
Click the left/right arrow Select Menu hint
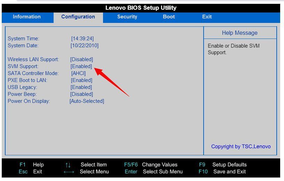pyautogui.click(x=86, y=172)
